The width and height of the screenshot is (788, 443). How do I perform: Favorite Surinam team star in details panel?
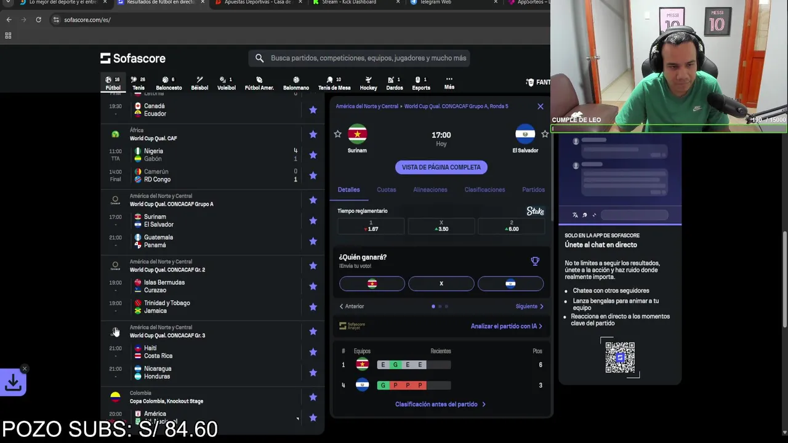(337, 134)
